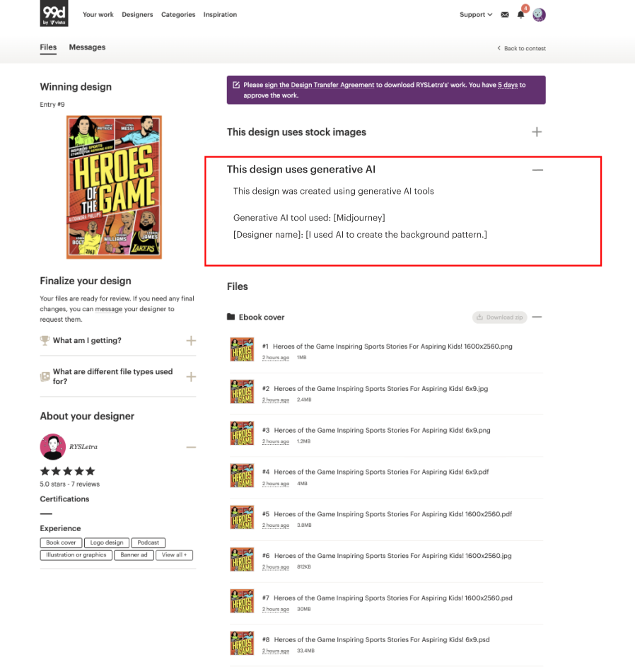Open the Support dropdown
This screenshot has height=669, width=635.
(476, 15)
